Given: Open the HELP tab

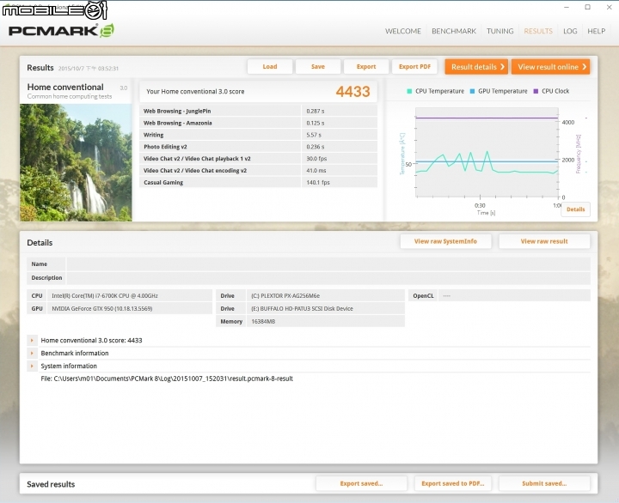Looking at the screenshot, I should (596, 31).
